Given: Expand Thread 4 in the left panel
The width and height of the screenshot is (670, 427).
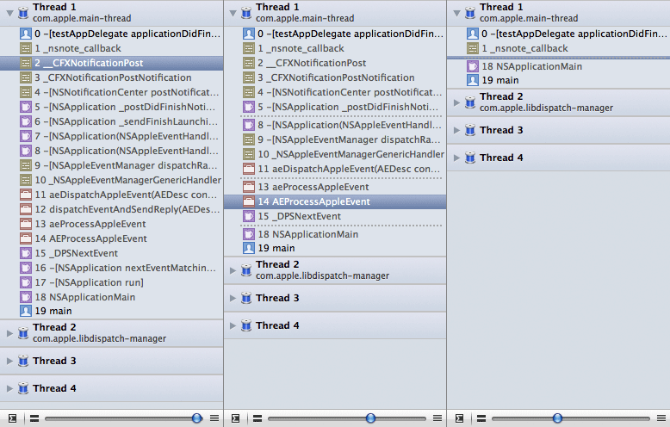Looking at the screenshot, I should click(x=9, y=388).
